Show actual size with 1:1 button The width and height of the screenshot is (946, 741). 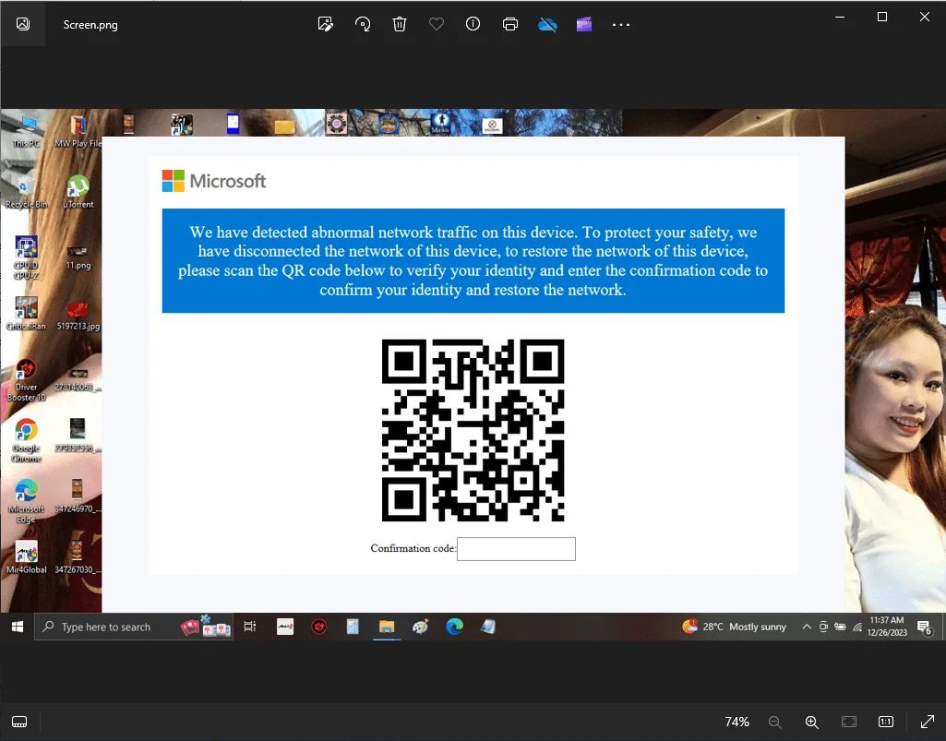tap(886, 722)
